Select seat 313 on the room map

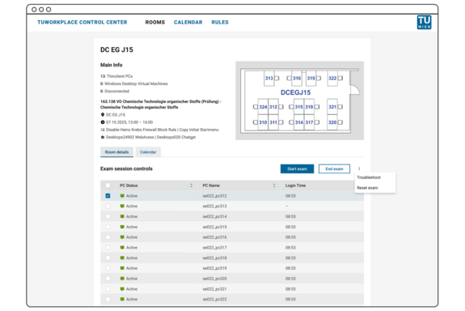pyautogui.click(x=269, y=78)
